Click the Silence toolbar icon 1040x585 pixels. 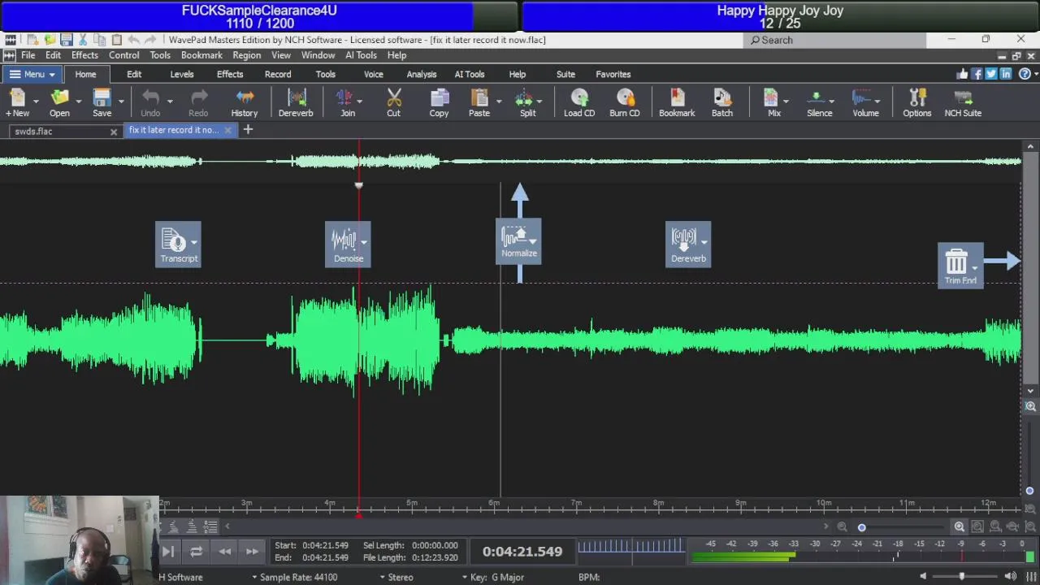[x=819, y=103]
